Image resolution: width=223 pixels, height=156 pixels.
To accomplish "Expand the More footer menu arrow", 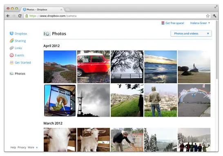I will coord(37,147).
